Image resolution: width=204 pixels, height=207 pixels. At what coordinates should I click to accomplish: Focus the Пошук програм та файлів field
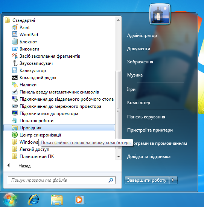pos(62,180)
